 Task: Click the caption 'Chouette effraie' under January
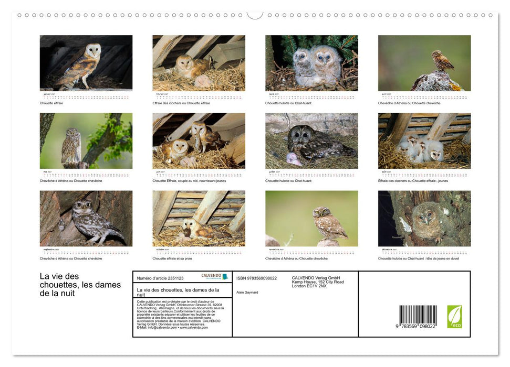[51, 103]
